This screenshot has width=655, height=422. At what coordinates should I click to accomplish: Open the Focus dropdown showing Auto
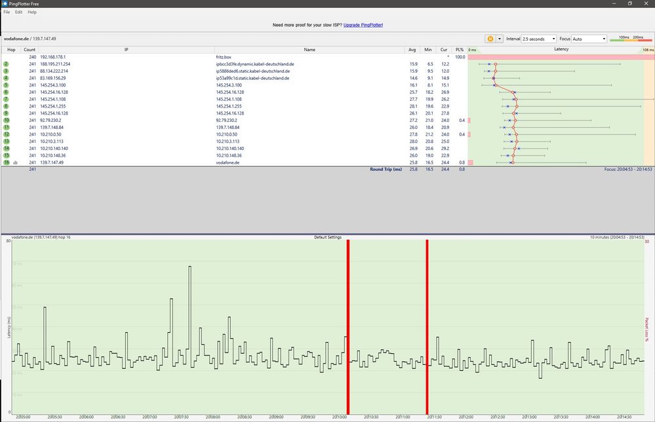[589, 39]
